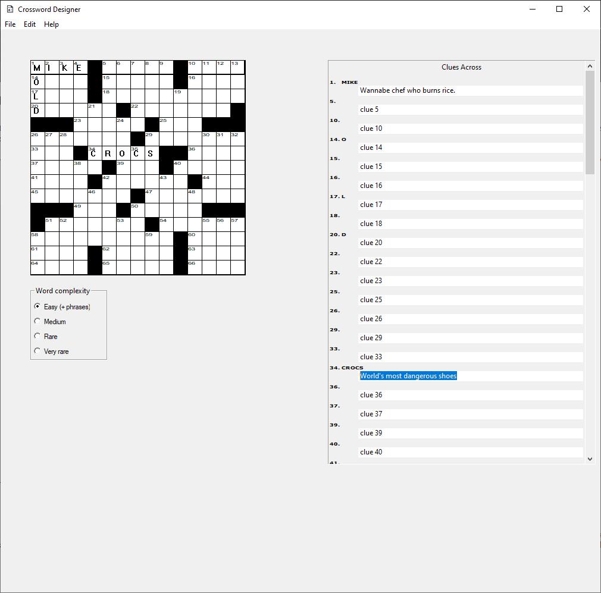601x593 pixels.
Task: Select empty grid cell numbered 50
Action: 137,211
